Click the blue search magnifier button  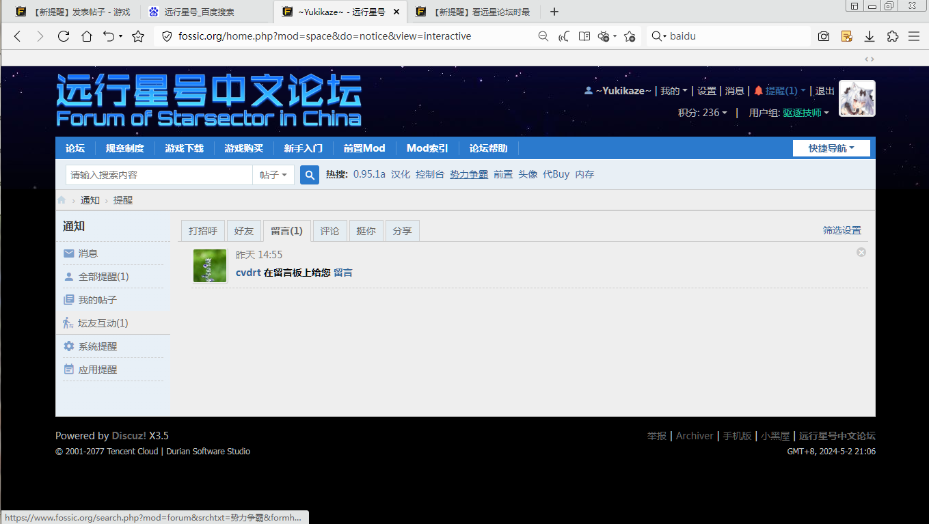click(310, 175)
